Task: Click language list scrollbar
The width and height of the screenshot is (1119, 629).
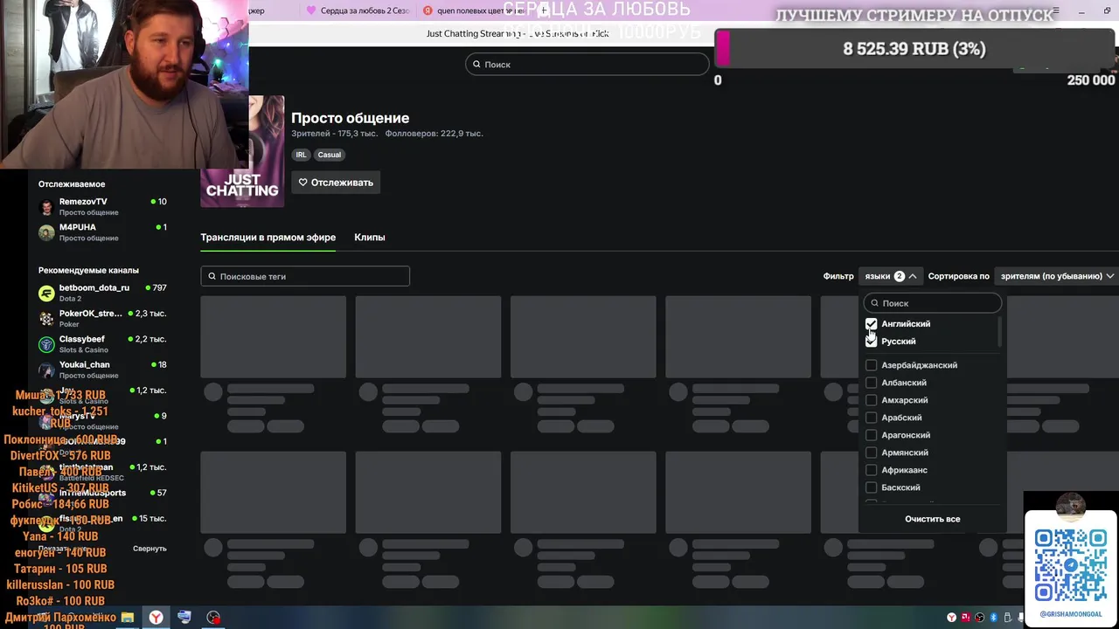Action: (x=999, y=332)
